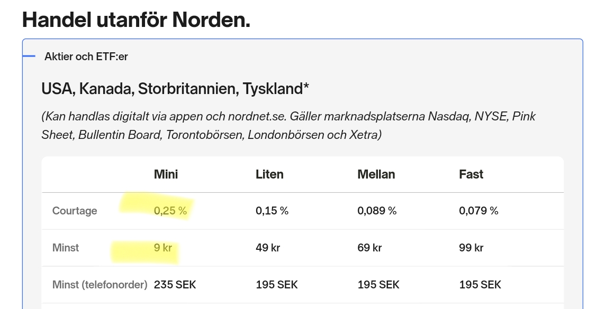596x309 pixels.
Task: Click the 69 kr minimum value
Action: (x=369, y=247)
